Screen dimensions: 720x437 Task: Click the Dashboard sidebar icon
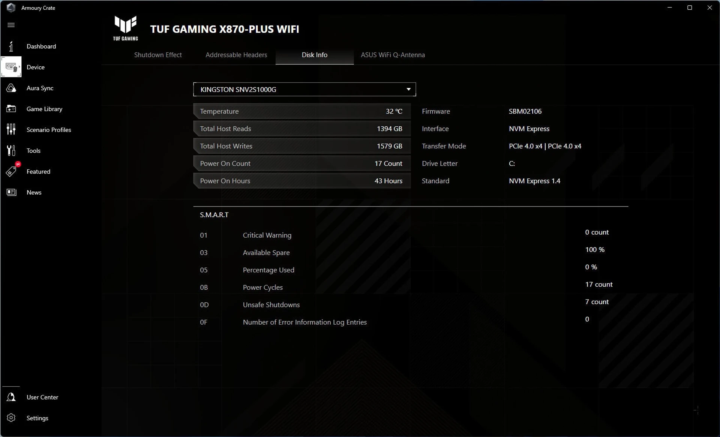(11, 46)
